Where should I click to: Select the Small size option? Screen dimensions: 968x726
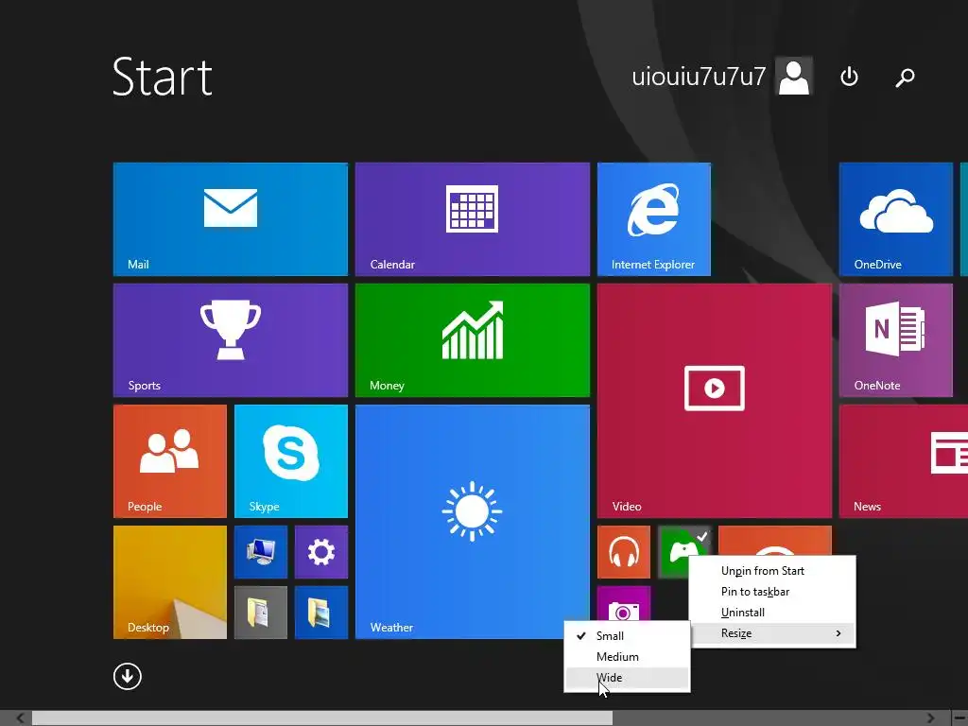(628, 636)
